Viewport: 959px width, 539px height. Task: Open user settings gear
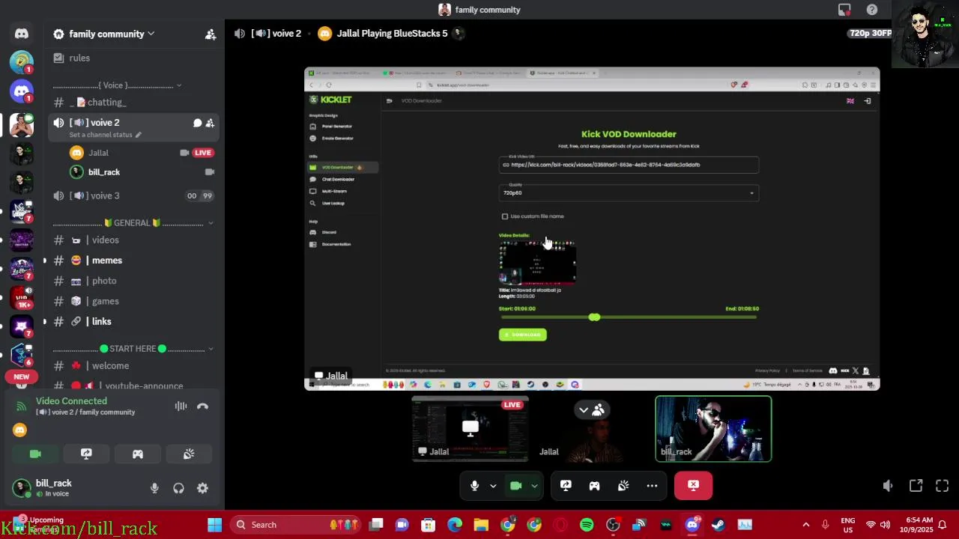202,488
